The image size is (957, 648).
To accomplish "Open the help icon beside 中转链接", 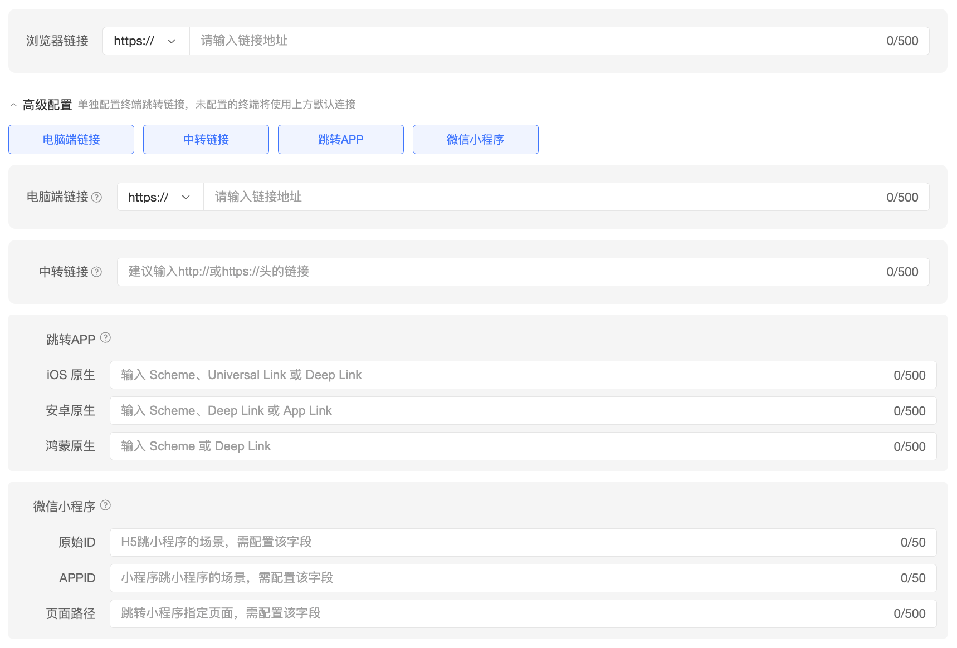I will click(96, 272).
